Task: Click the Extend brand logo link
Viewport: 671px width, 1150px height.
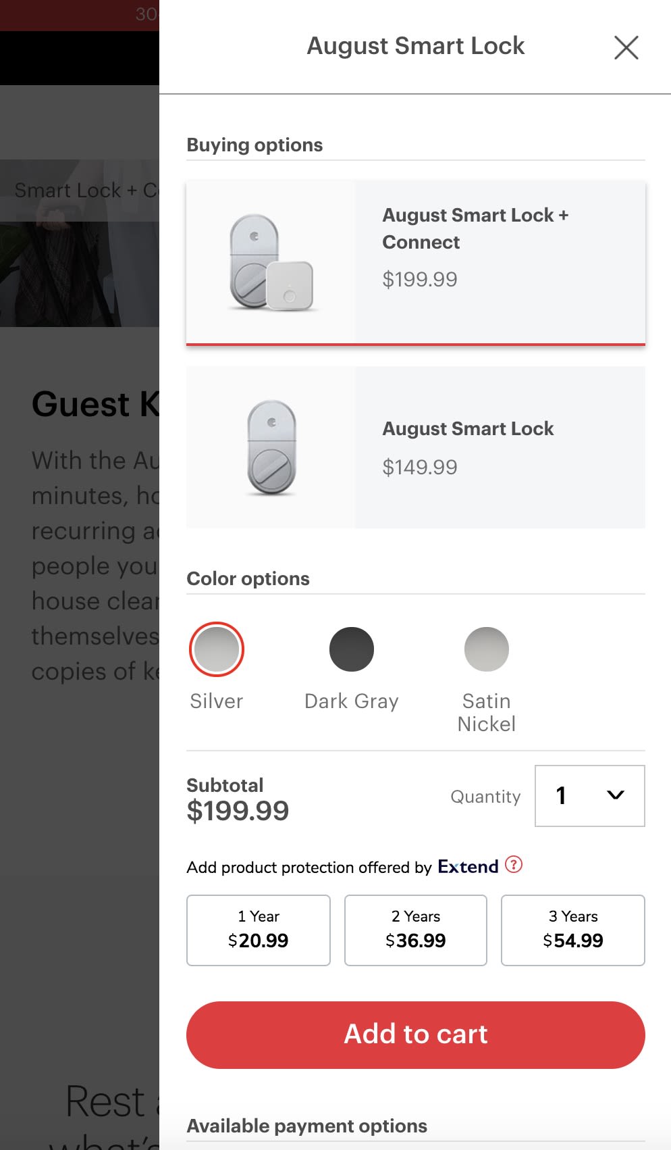Action: (468, 866)
